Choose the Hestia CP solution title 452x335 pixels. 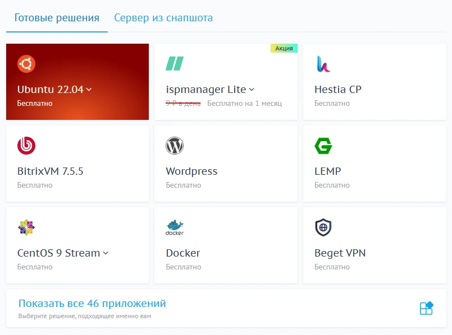337,90
